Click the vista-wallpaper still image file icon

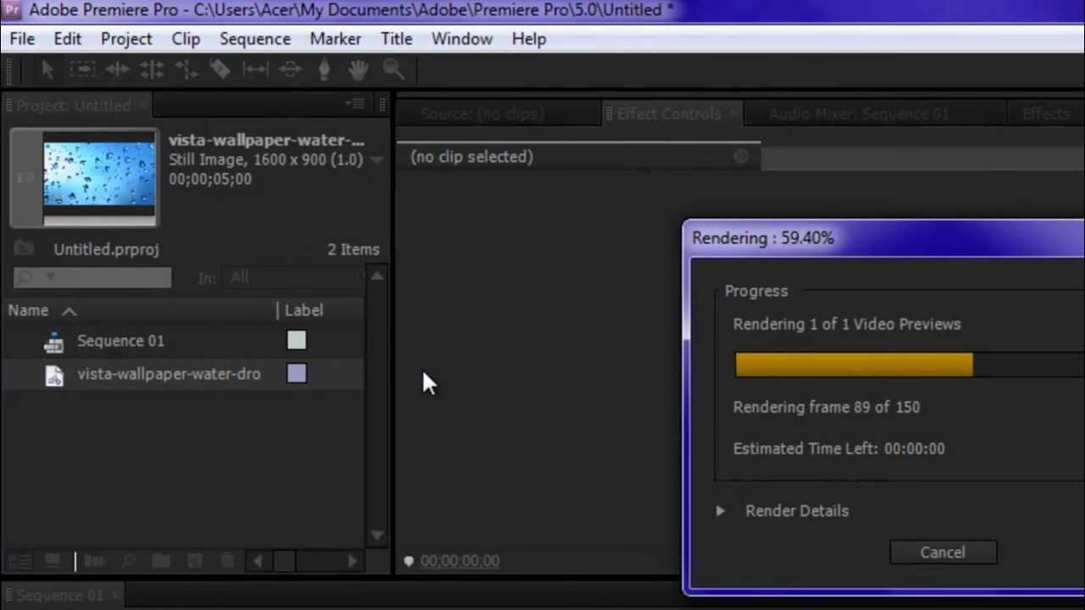(x=53, y=374)
